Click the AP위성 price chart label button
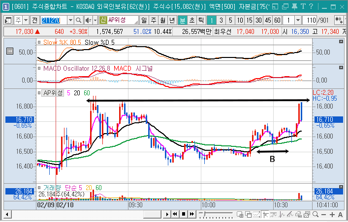 tap(53, 93)
